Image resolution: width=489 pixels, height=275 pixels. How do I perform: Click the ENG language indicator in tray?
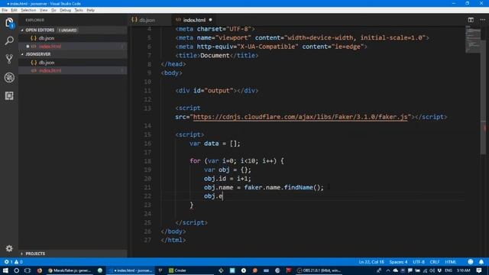click(x=449, y=270)
